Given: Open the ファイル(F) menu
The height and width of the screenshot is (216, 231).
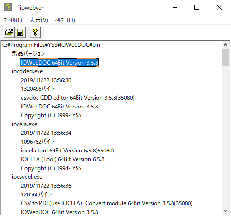Looking at the screenshot, I should (x=13, y=20).
